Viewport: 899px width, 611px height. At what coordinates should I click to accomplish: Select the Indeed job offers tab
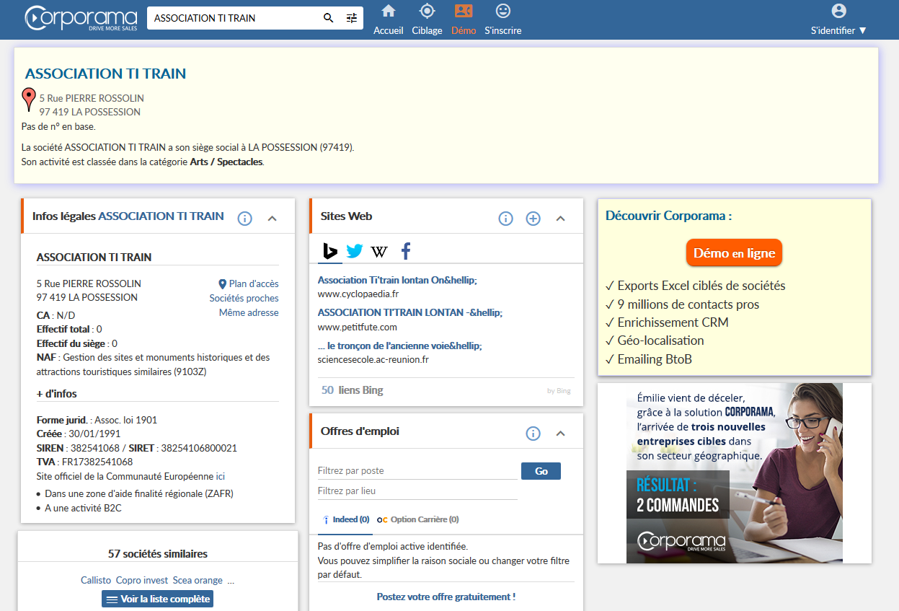[x=346, y=519]
